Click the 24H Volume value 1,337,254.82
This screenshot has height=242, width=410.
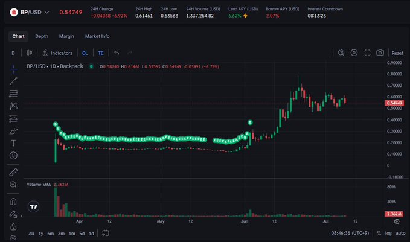[200, 16]
